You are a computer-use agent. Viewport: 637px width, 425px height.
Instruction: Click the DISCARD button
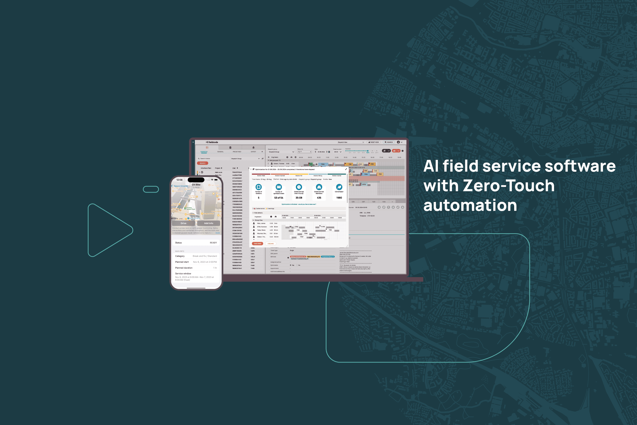pyautogui.click(x=270, y=243)
